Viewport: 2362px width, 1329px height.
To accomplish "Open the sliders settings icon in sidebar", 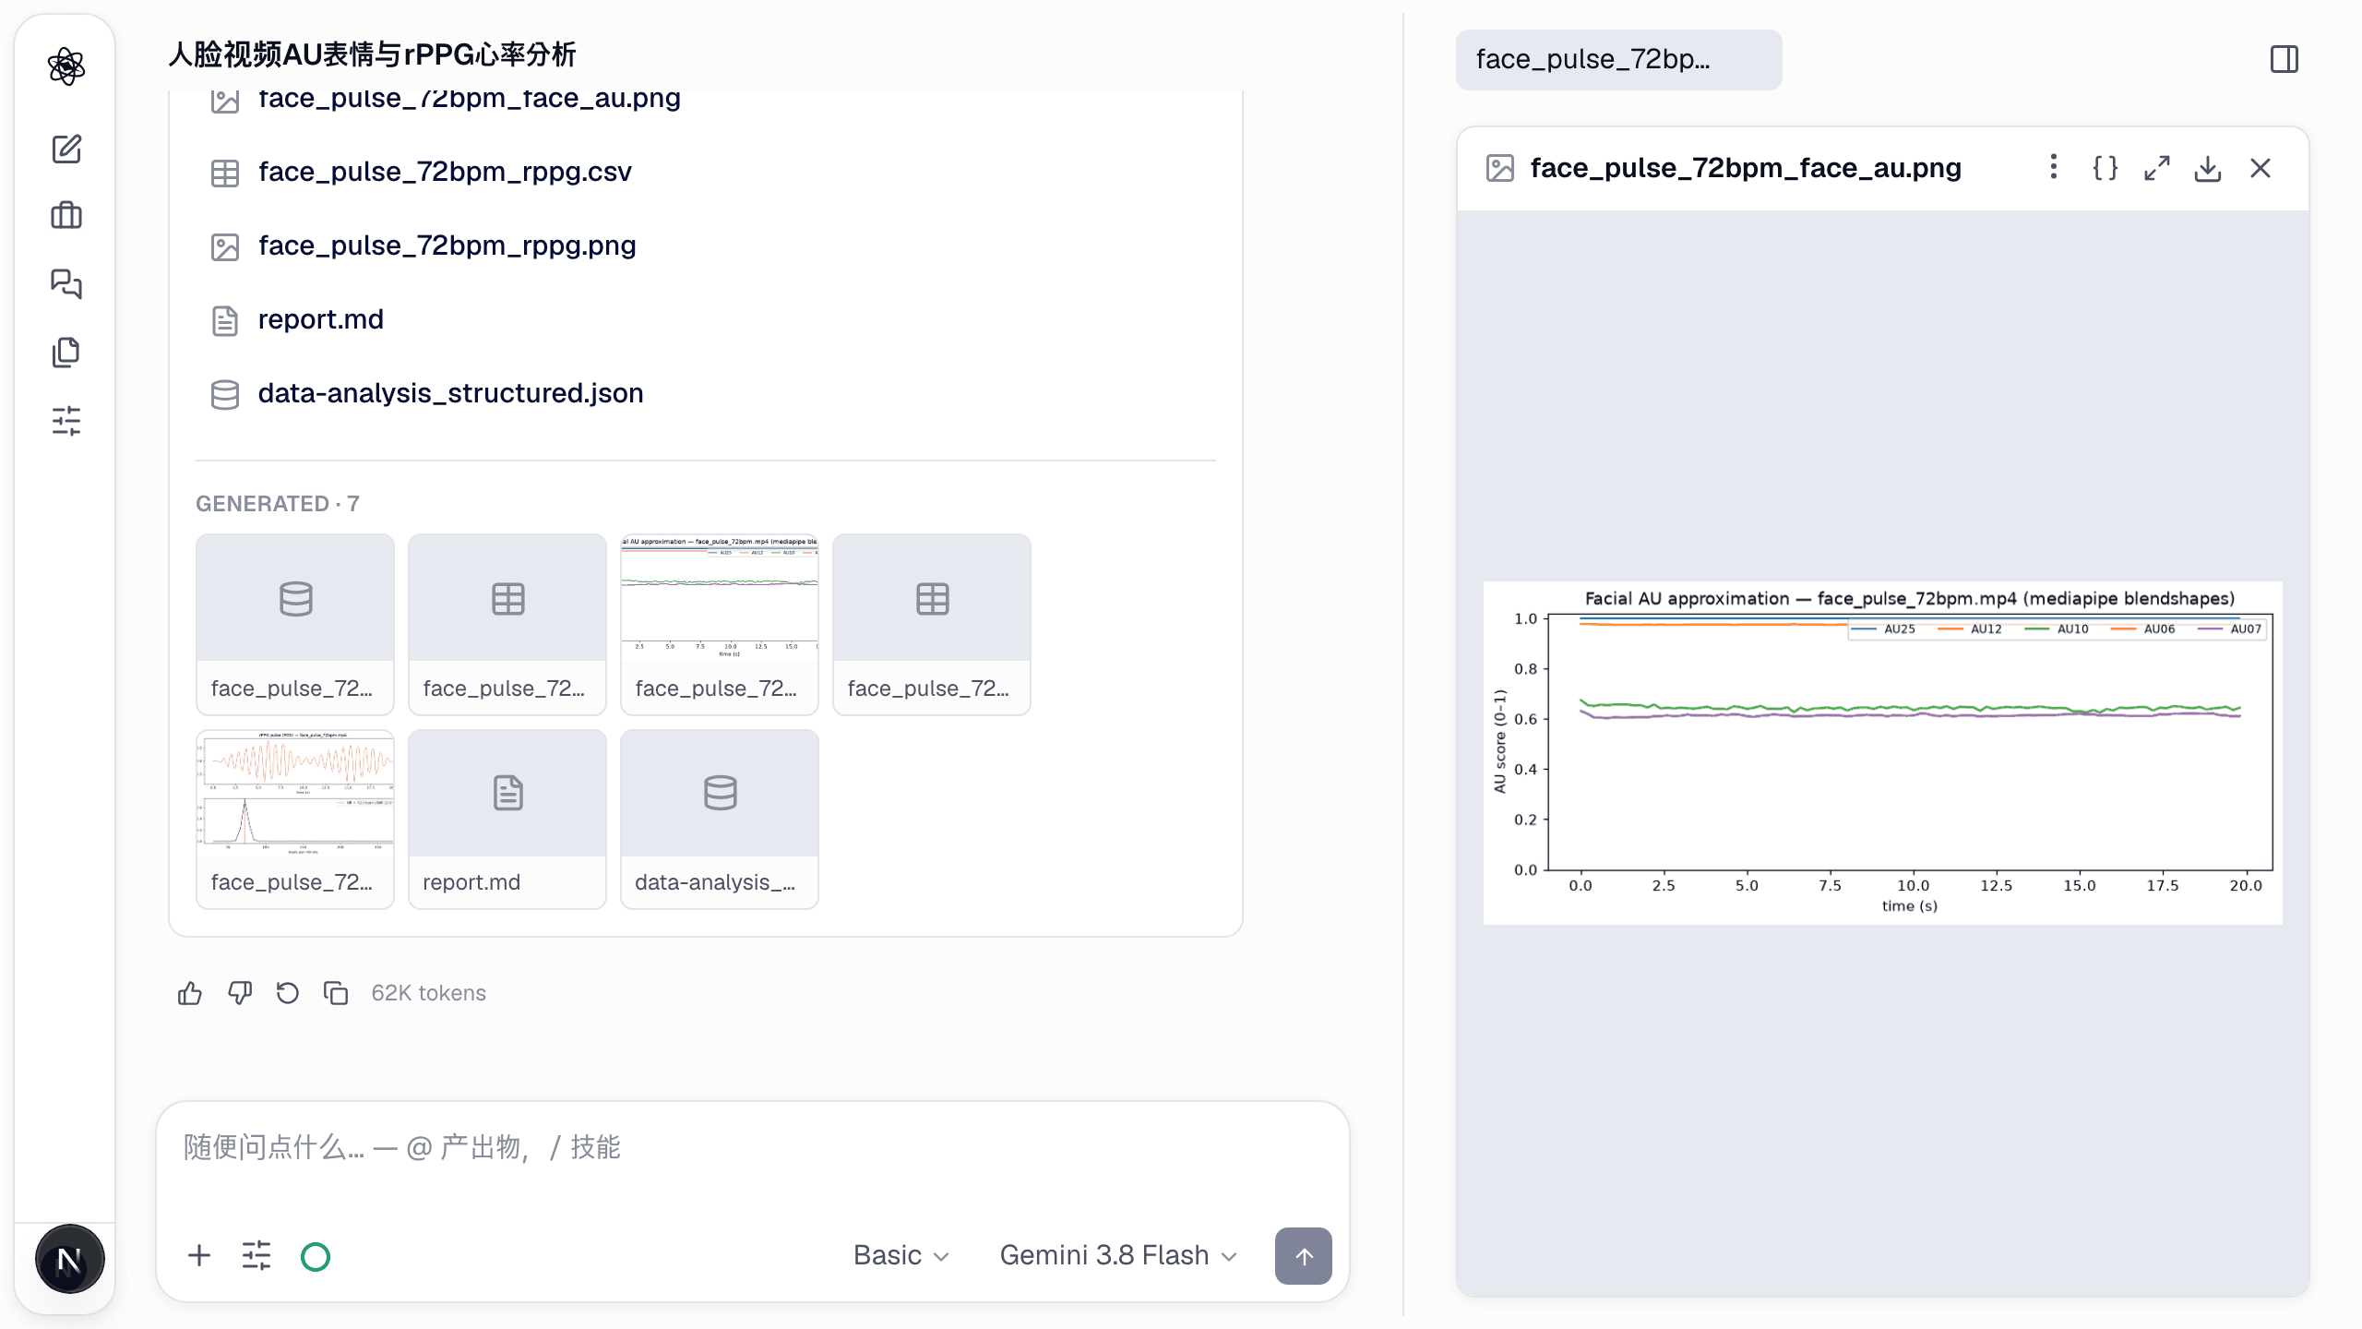I will point(66,421).
